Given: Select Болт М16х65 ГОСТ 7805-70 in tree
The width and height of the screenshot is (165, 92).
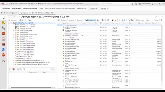Looking at the screenshot, I should pos(24,57).
